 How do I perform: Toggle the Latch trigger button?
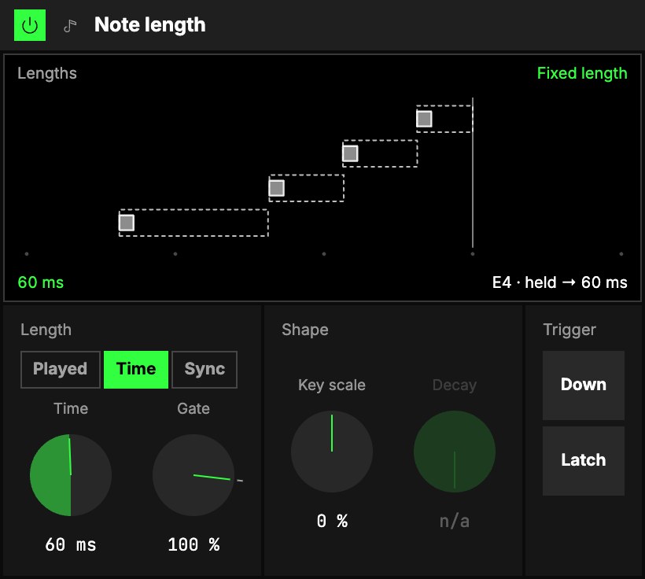click(x=584, y=460)
